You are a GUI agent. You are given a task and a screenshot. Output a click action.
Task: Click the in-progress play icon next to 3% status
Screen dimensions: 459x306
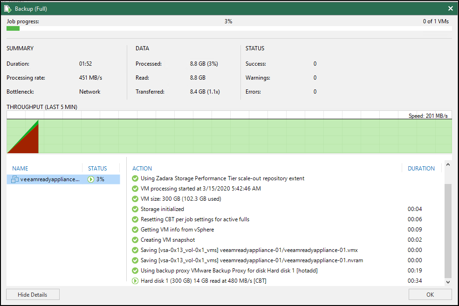[91, 179]
